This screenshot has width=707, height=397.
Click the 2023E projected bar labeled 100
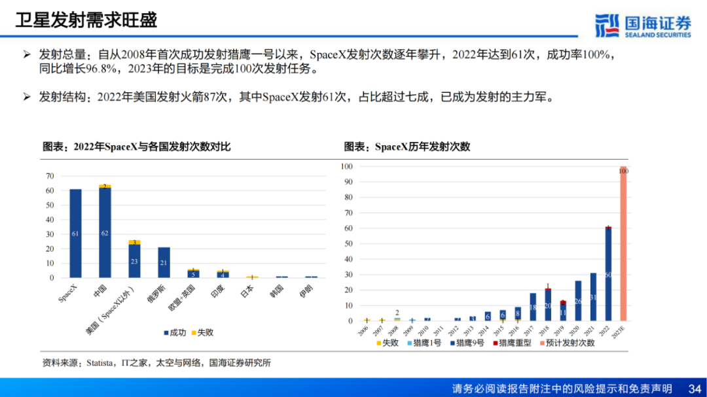[623, 243]
